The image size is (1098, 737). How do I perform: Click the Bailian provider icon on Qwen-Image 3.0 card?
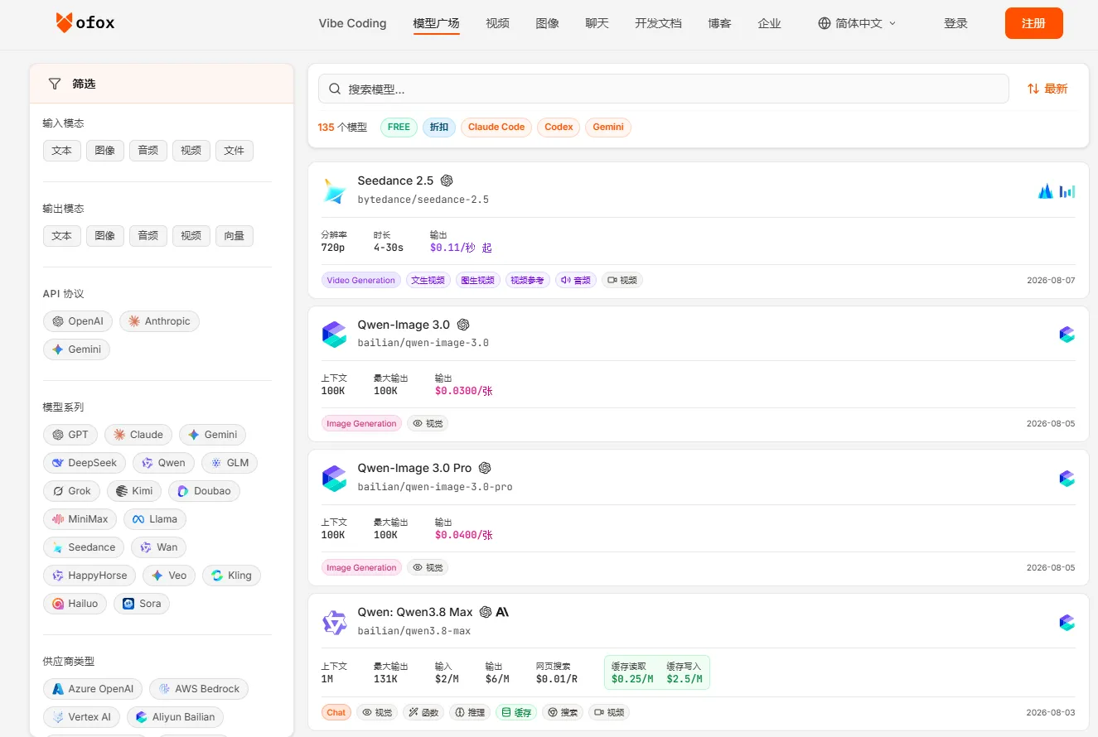[x=1067, y=335]
